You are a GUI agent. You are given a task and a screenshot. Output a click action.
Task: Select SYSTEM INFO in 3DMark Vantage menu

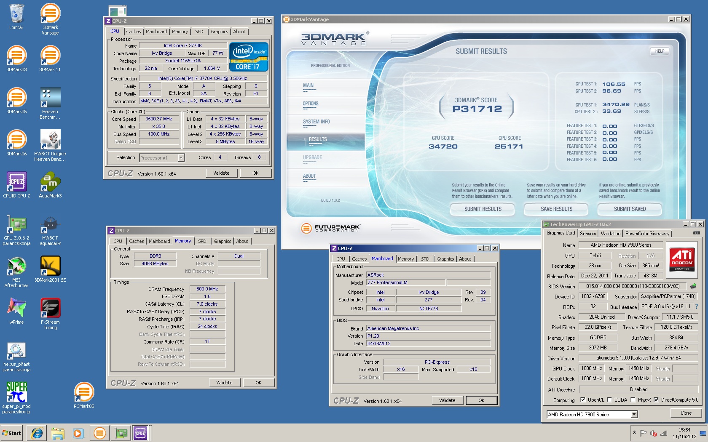(316, 122)
